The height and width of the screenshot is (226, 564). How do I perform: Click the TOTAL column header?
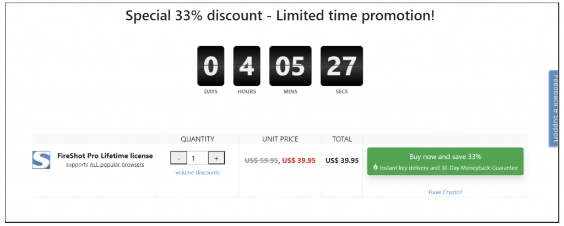342,139
